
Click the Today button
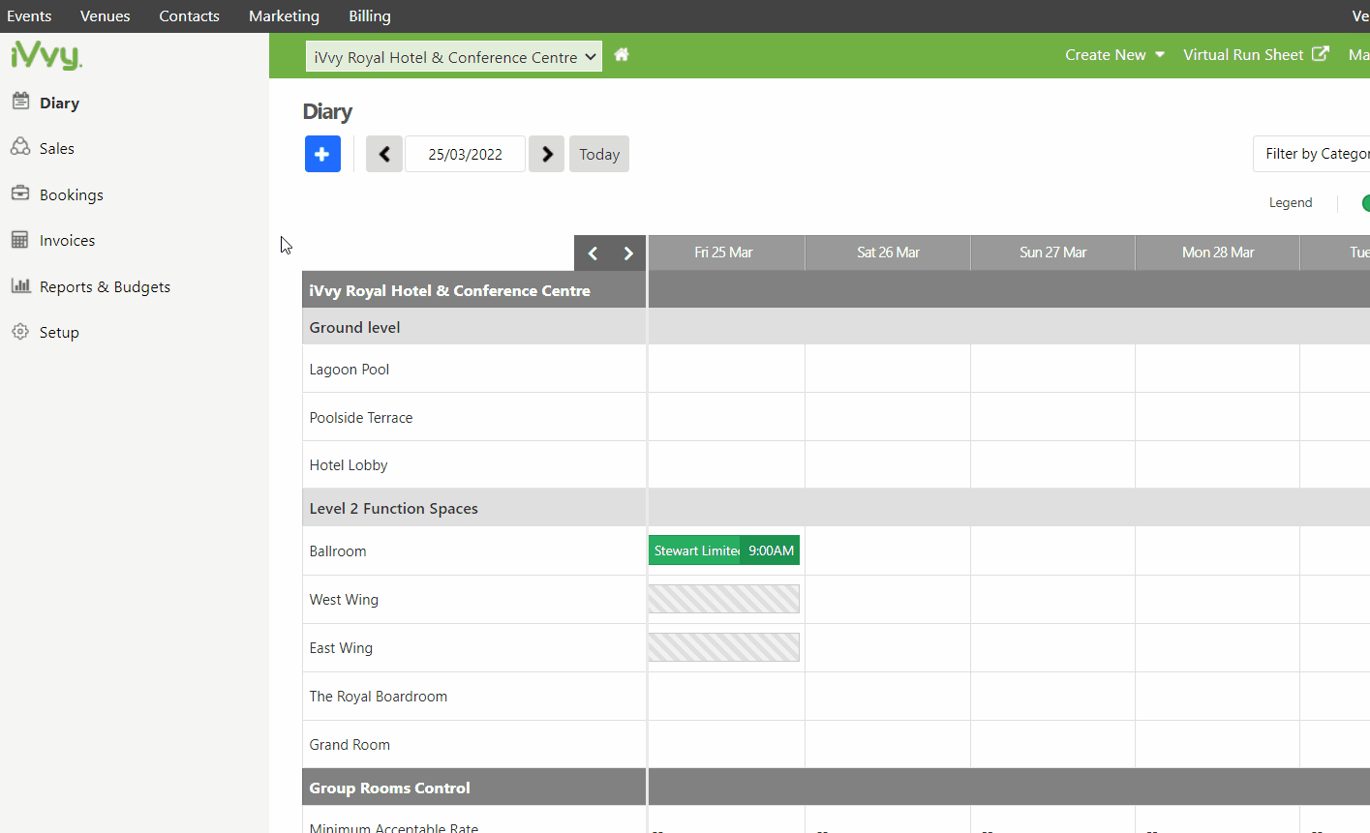pos(599,154)
